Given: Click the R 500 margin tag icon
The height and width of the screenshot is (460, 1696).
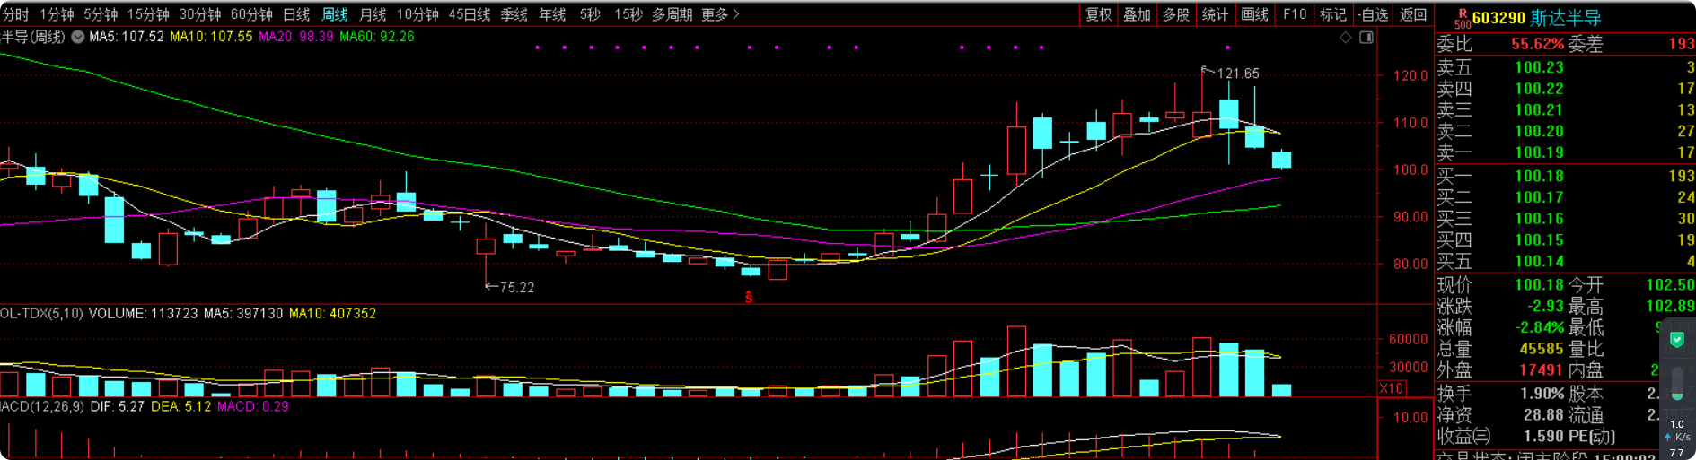Looking at the screenshot, I should tap(1463, 18).
